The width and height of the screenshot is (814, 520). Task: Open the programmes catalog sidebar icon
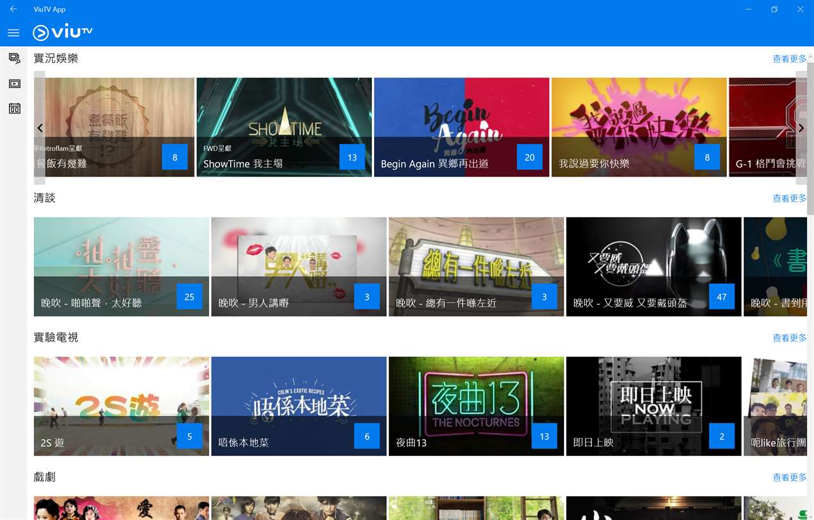[x=14, y=58]
